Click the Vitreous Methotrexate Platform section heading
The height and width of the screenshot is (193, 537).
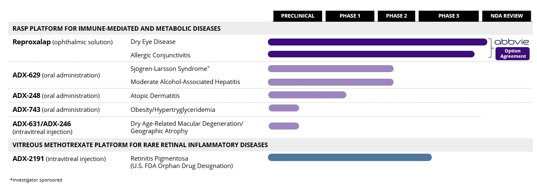coord(140,145)
